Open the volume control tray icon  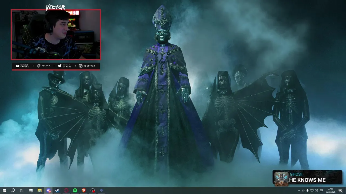316,190
